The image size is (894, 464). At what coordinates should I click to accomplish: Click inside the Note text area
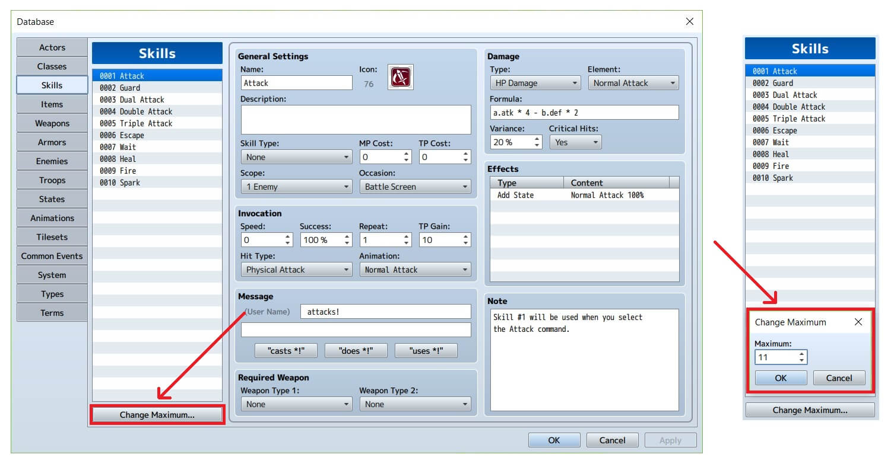point(584,360)
